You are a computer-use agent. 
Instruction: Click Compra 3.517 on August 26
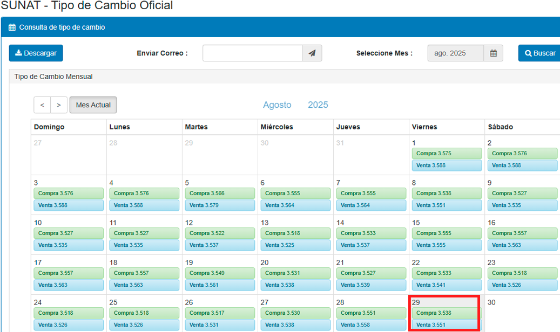[x=220, y=313]
